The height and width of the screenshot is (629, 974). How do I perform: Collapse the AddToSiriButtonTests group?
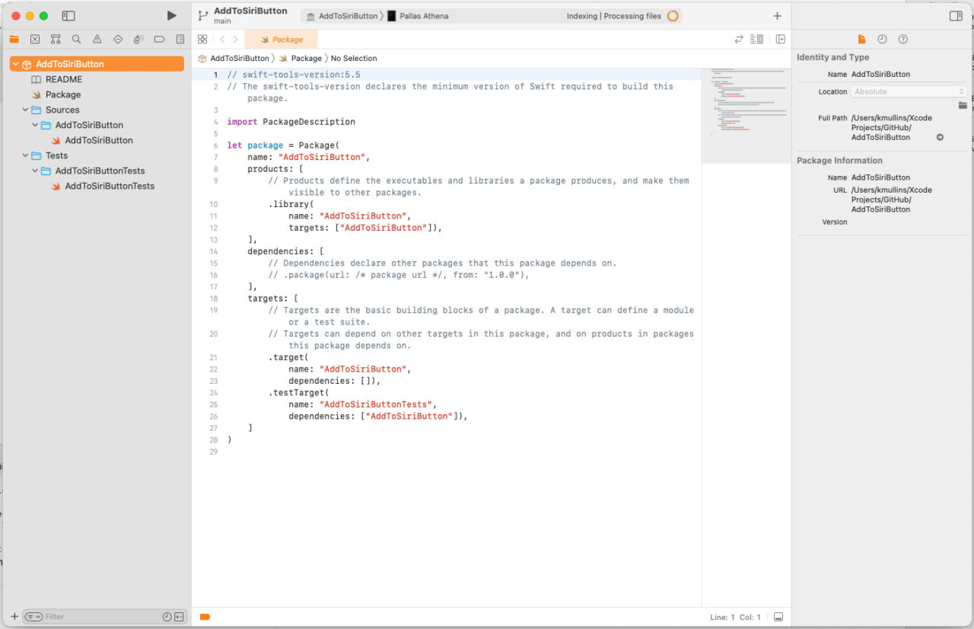coord(34,171)
